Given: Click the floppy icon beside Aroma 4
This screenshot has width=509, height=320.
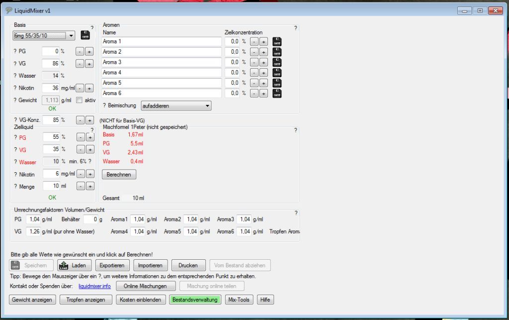Looking at the screenshot, I should (277, 73).
